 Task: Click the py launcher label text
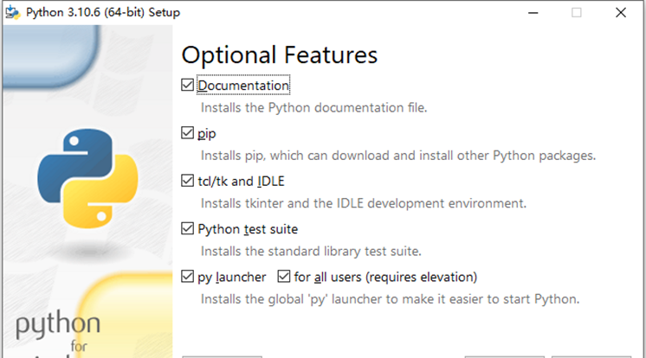[x=232, y=278]
